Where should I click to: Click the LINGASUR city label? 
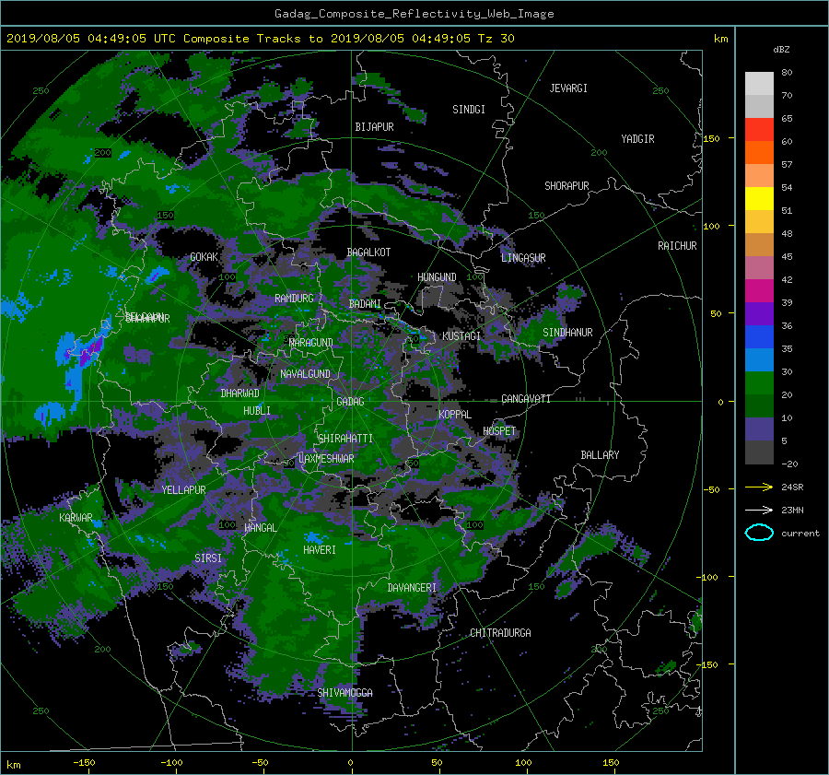(523, 258)
